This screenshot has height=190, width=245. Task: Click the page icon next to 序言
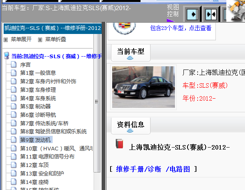14,64
